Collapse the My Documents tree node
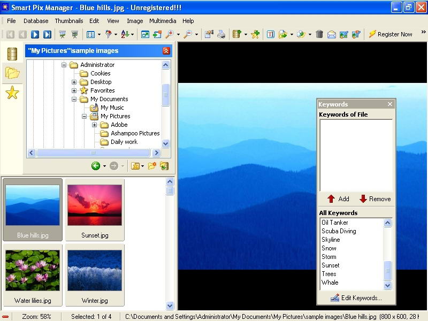Screen dimensions: 428x321 pyautogui.click(x=74, y=99)
